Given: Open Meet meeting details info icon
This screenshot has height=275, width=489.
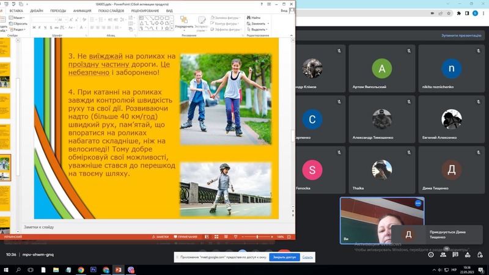Looking at the screenshot, I should (431, 255).
